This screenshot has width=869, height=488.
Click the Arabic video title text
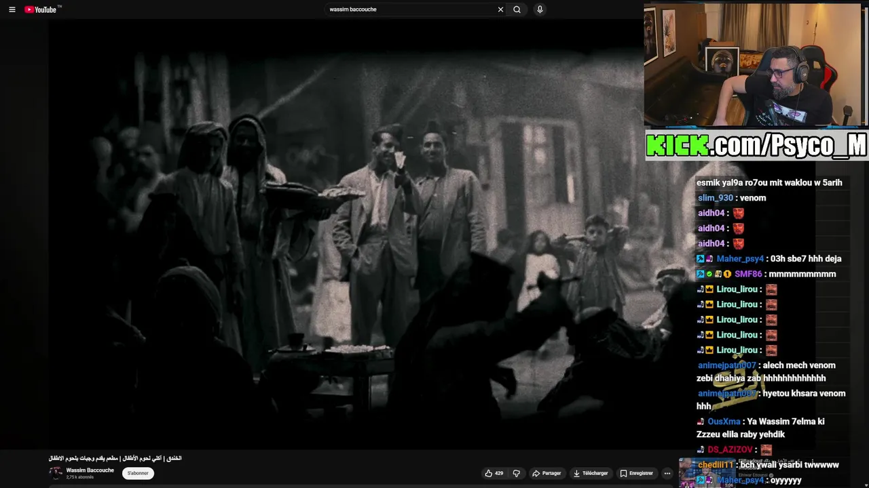click(115, 458)
